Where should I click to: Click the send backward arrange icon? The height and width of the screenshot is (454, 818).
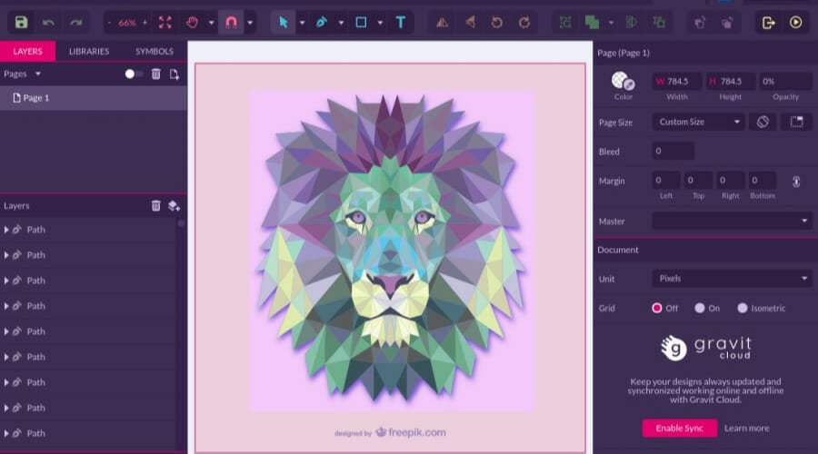(727, 23)
